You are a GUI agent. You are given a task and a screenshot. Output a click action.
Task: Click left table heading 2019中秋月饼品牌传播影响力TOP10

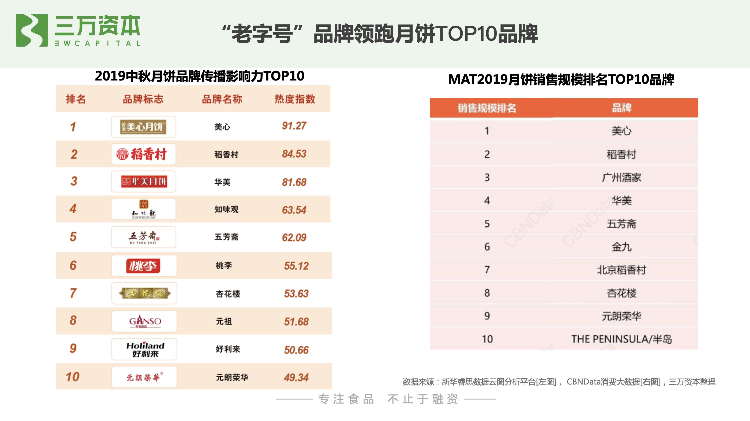(199, 76)
